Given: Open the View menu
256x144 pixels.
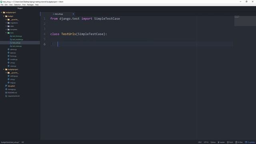Looking at the screenshot, I should coord(11,5).
